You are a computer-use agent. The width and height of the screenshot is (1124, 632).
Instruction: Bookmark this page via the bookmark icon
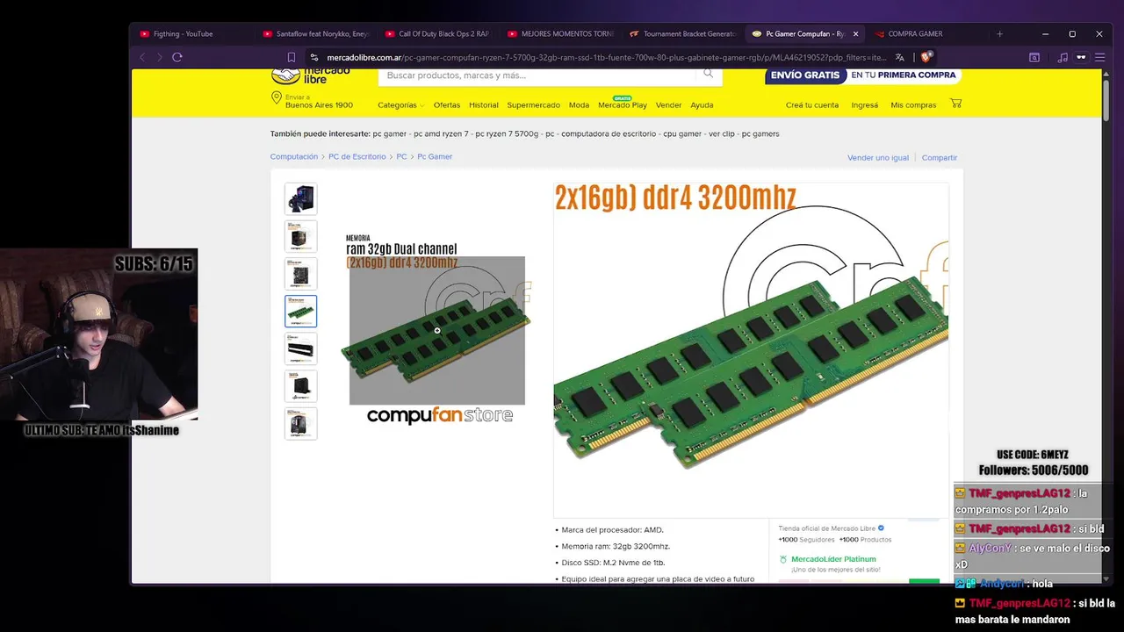(x=292, y=57)
